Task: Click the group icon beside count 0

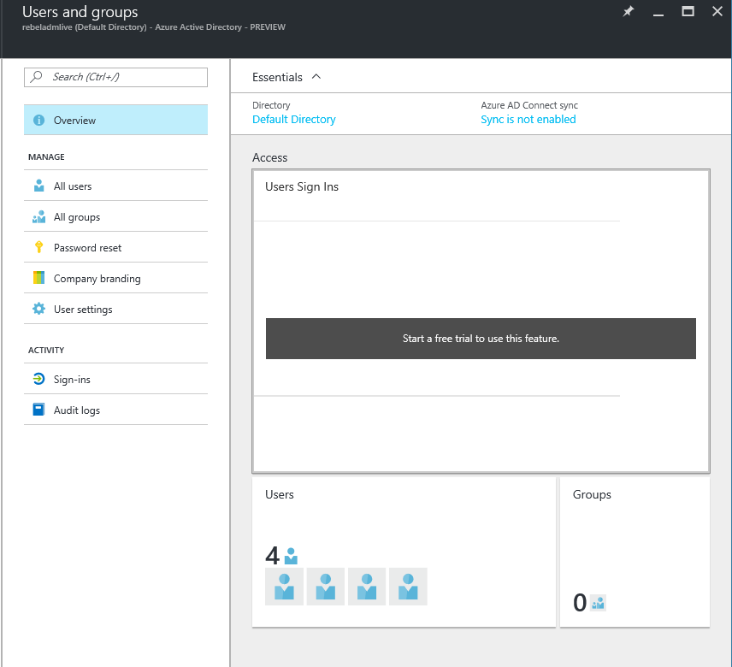Action: click(x=598, y=603)
